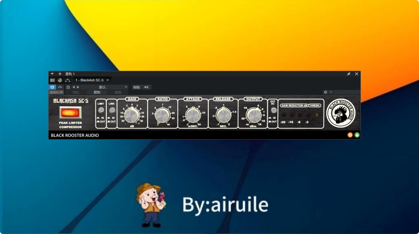This screenshot has width=419, height=234.
Task: Click the RELEASE knob
Action: click(x=223, y=115)
